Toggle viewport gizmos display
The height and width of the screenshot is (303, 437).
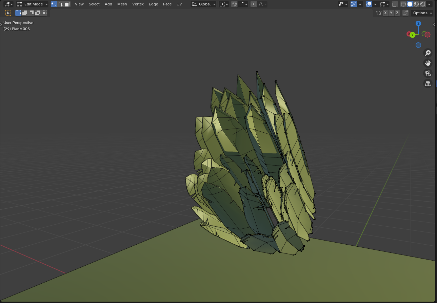click(x=354, y=4)
